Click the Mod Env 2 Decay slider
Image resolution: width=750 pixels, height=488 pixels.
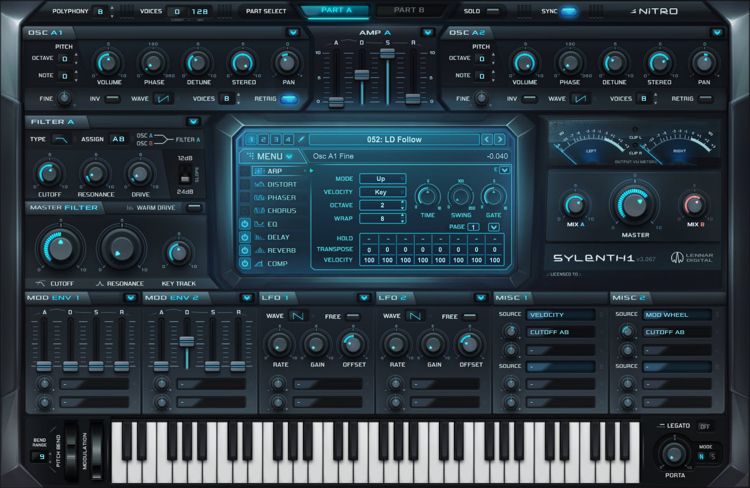(187, 341)
